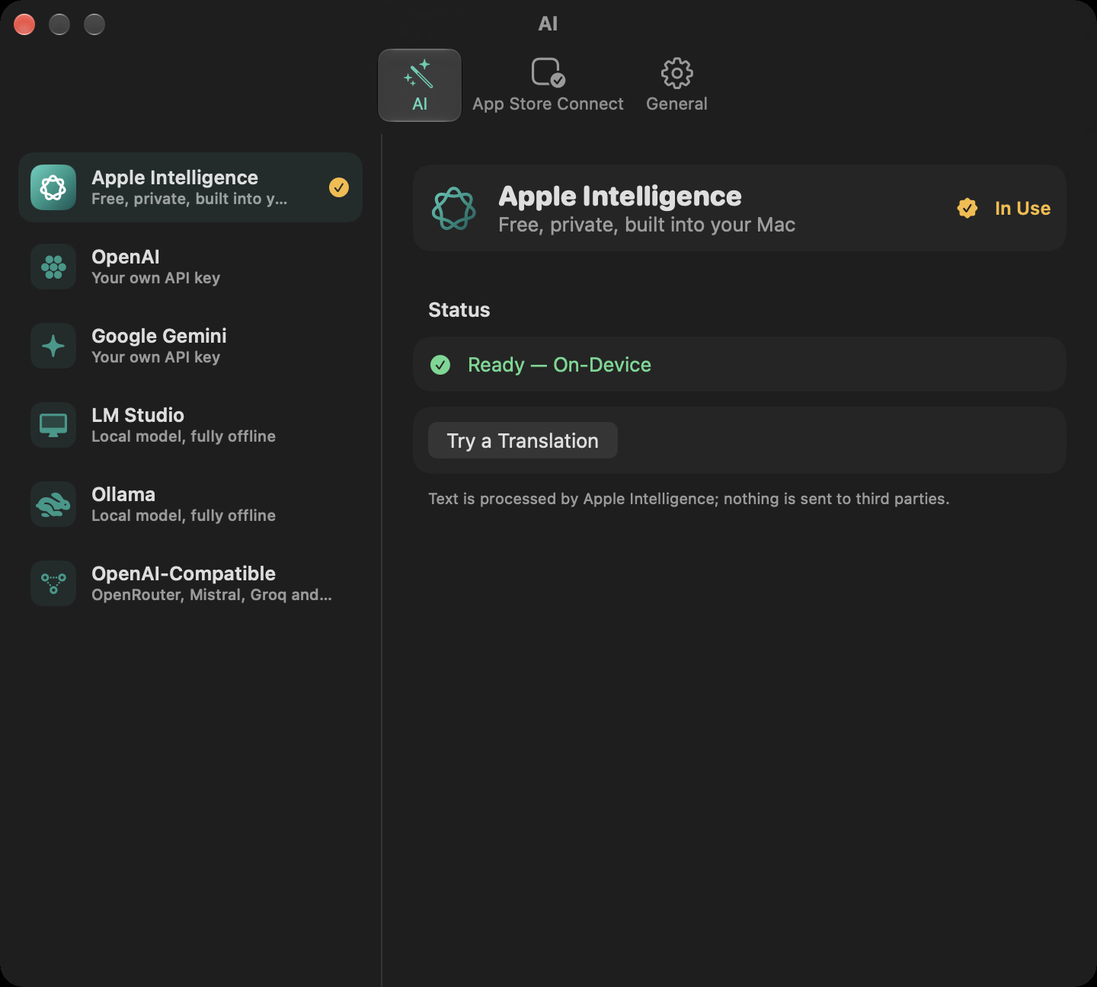Click the LM Studio monitor icon
The image size is (1097, 987).
click(x=53, y=425)
